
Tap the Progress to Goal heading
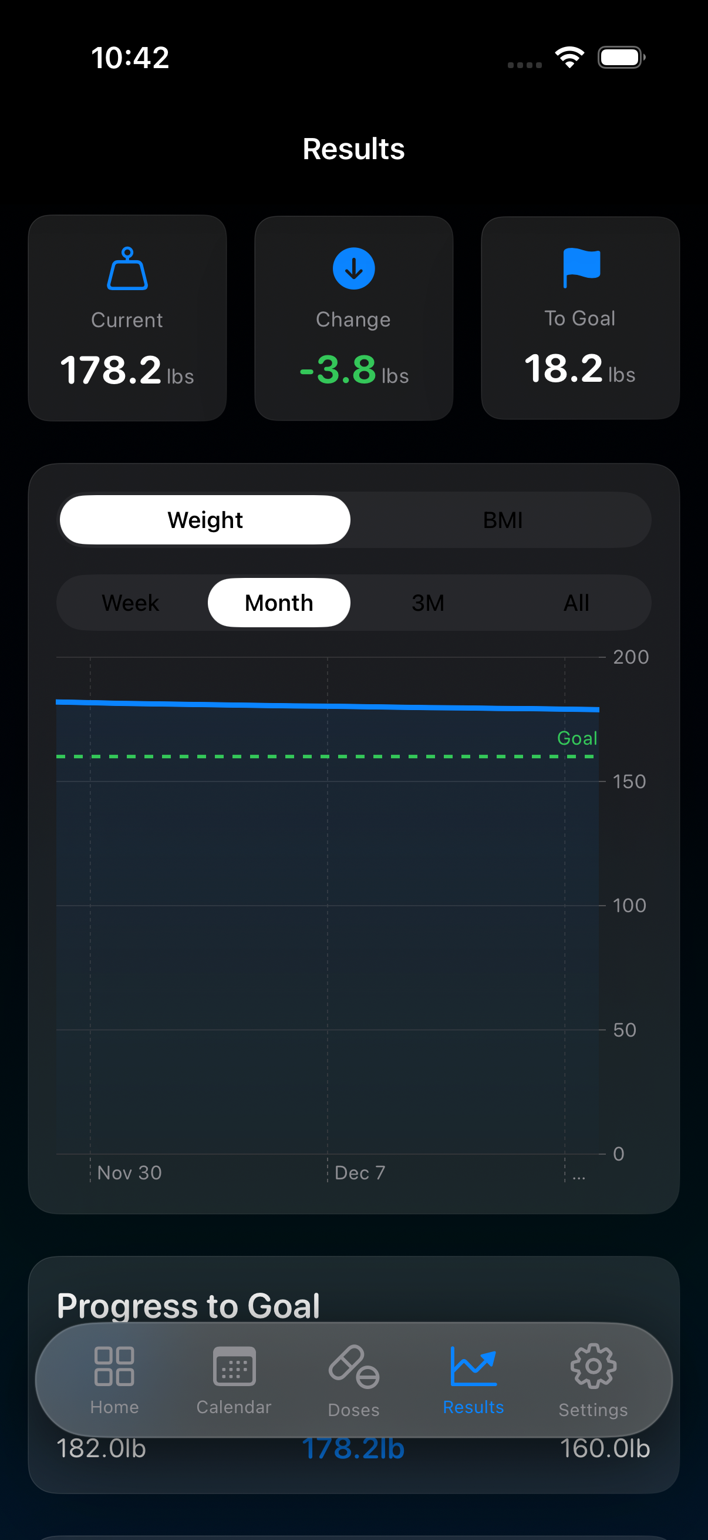tap(188, 1306)
